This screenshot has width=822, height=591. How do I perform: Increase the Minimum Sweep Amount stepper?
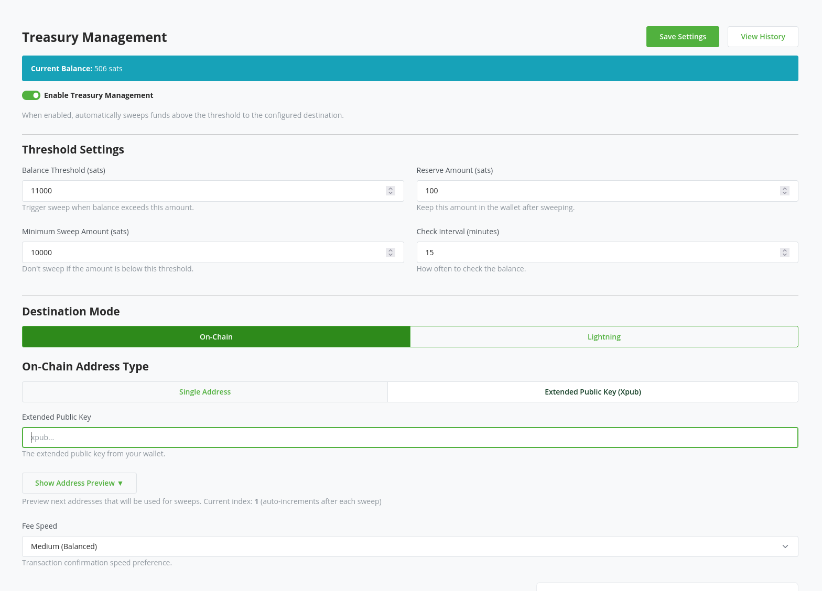point(391,250)
